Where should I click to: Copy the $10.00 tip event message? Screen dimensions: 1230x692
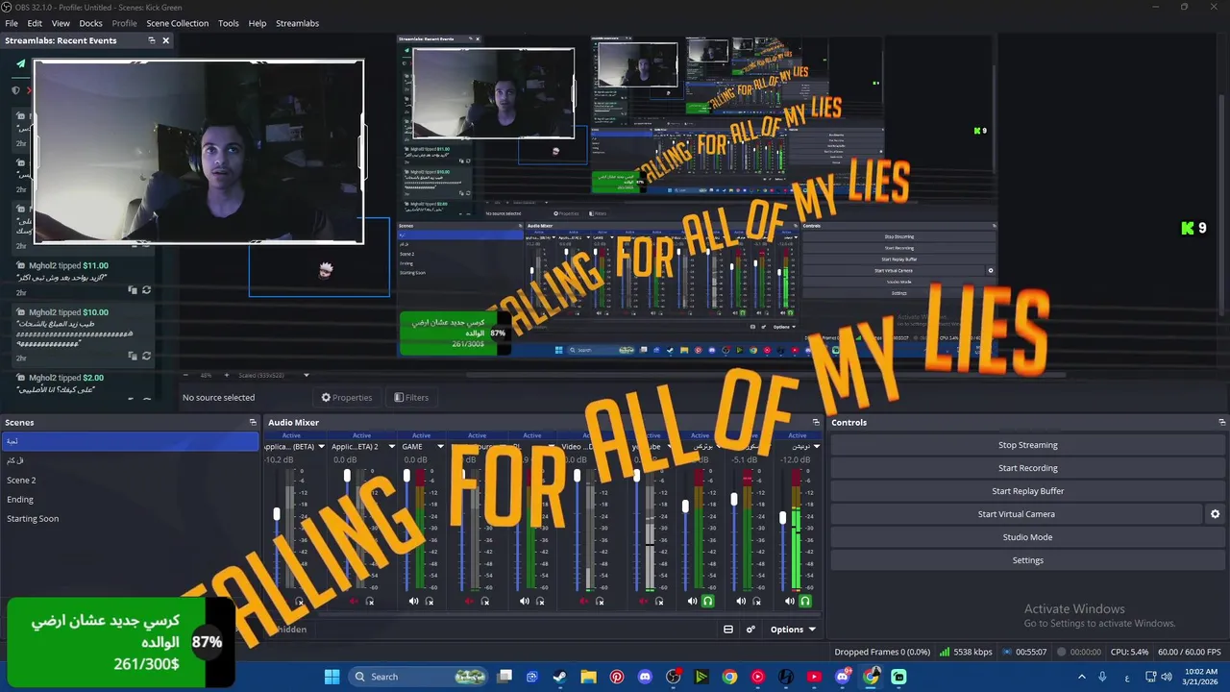point(134,356)
